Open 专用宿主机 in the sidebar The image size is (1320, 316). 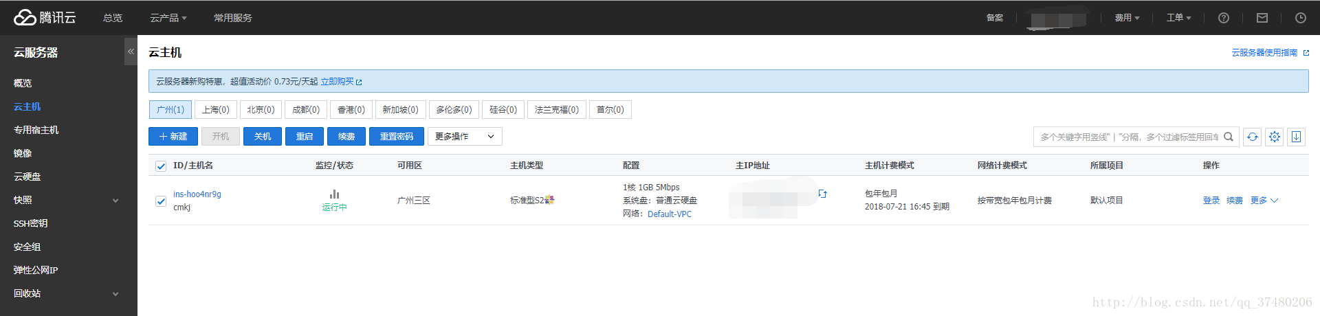coord(36,130)
